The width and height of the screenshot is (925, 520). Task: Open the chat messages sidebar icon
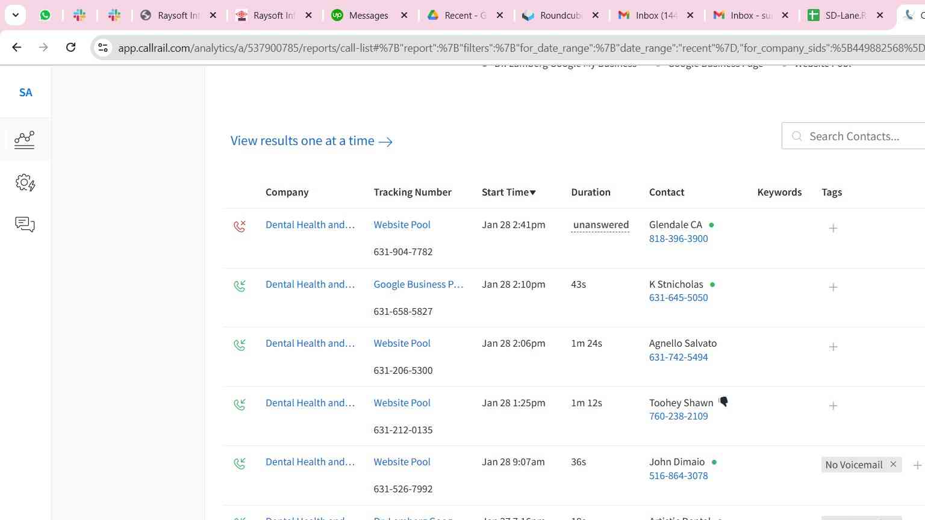25,224
